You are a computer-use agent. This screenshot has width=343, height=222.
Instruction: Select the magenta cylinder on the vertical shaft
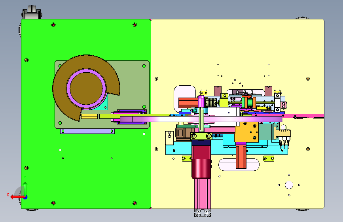201,101
